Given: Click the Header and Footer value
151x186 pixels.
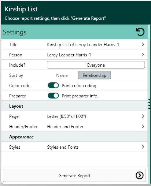Looking at the screenshot, I should pos(65,127).
